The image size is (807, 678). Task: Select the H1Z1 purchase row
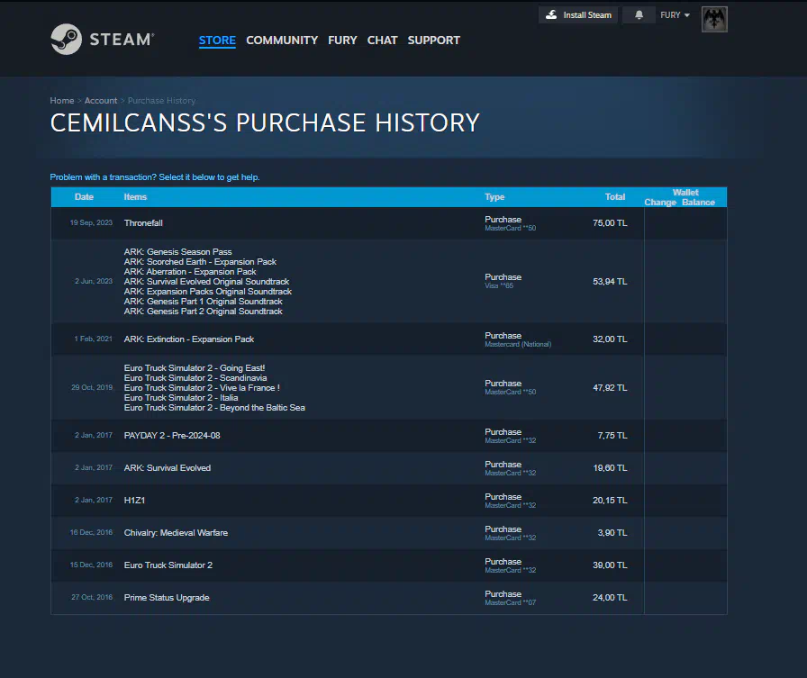pyautogui.click(x=388, y=501)
